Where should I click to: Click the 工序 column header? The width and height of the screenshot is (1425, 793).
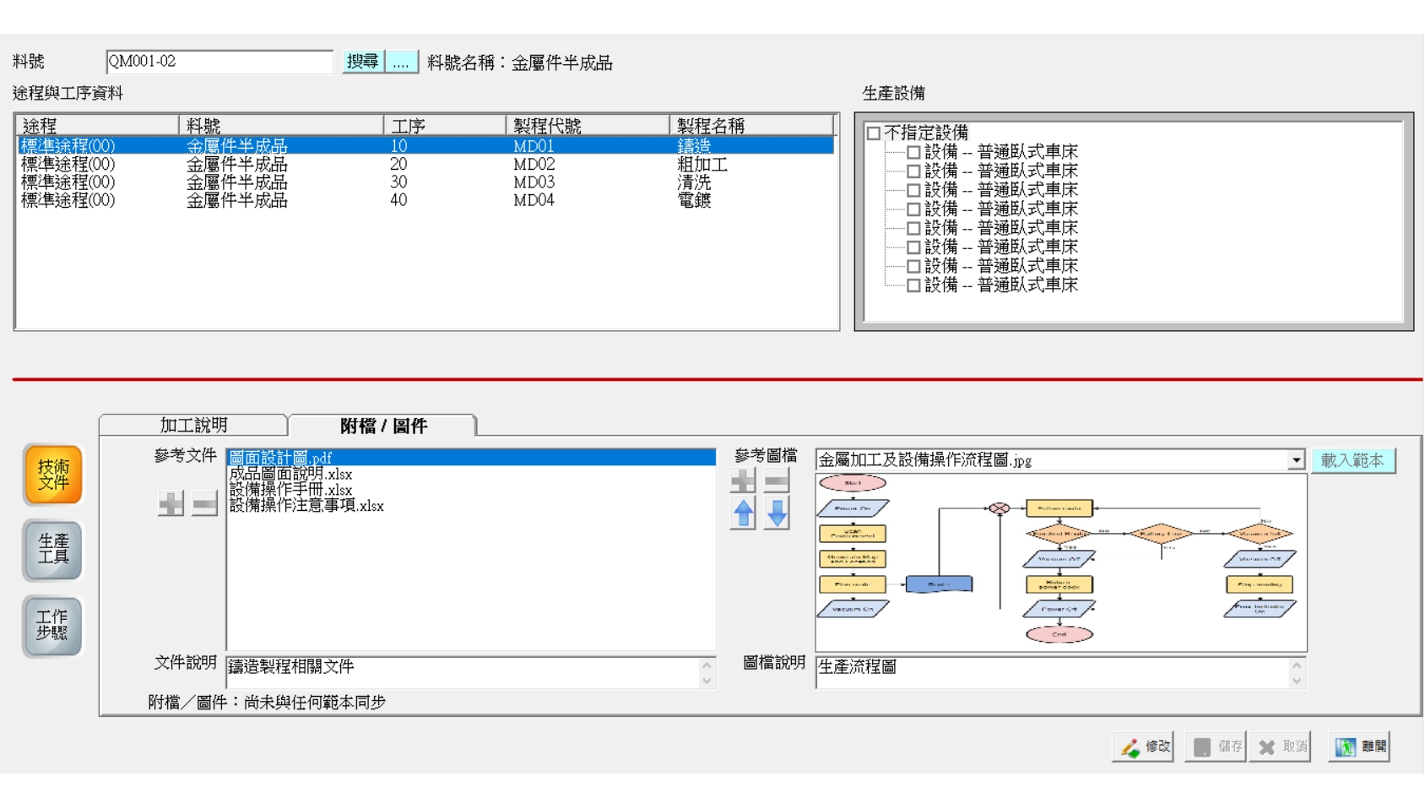click(x=445, y=126)
